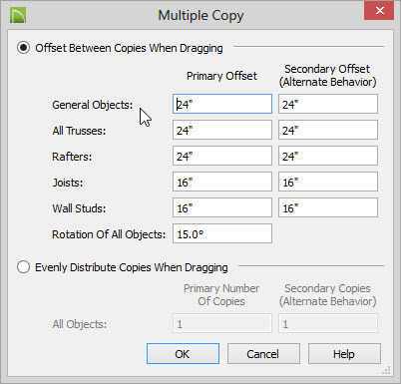Click the Wall Studs primary offset field

[222, 207]
